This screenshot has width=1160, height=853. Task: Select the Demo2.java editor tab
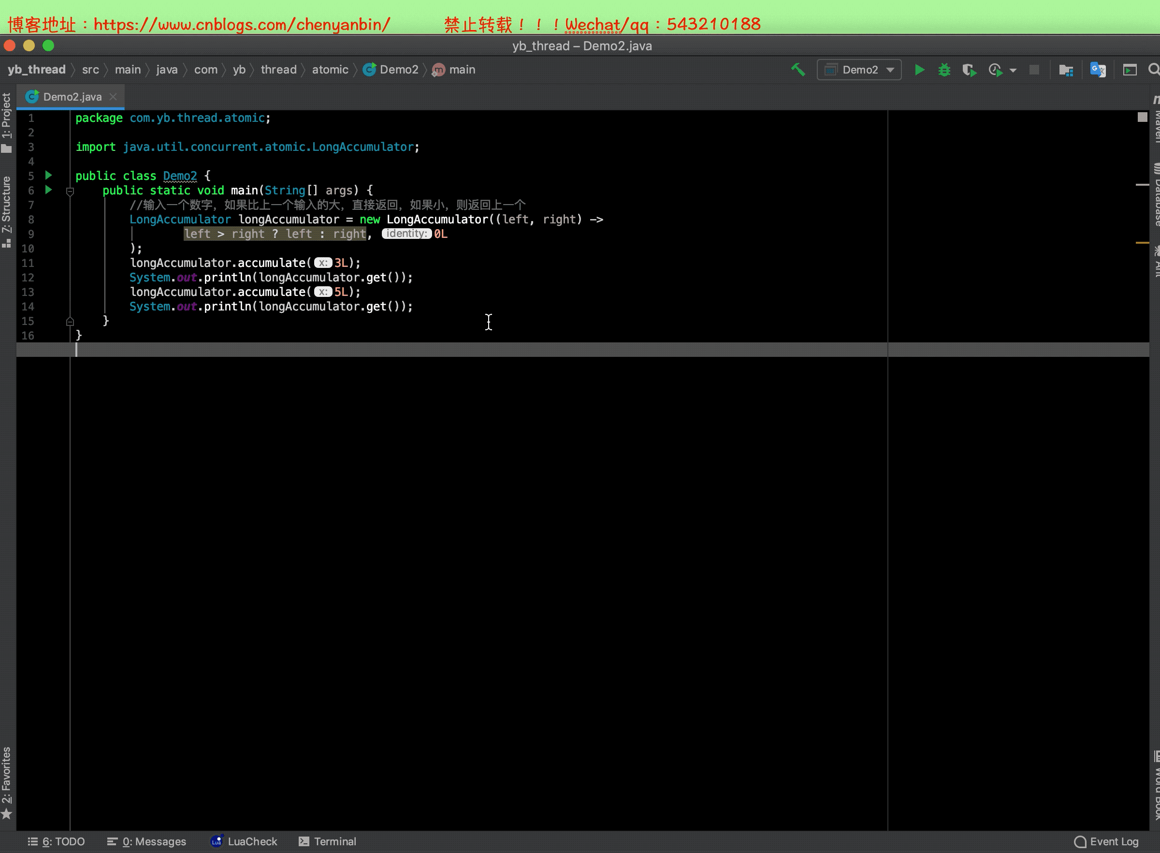point(72,97)
